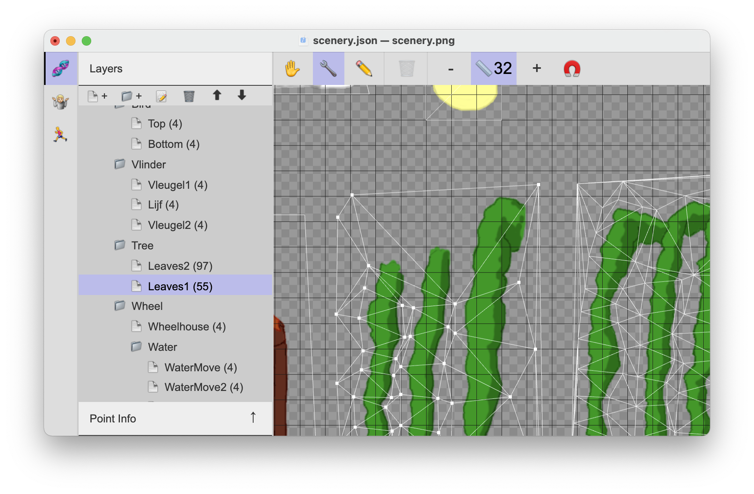Select the Leaves2 (97) layer
Viewport: 754px width, 494px height.
(175, 266)
